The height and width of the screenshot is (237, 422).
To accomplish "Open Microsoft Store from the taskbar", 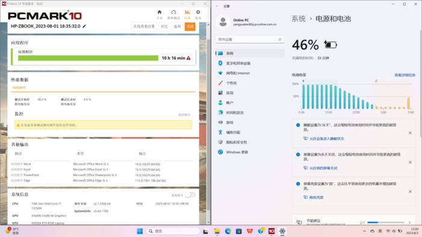I will click(239, 231).
